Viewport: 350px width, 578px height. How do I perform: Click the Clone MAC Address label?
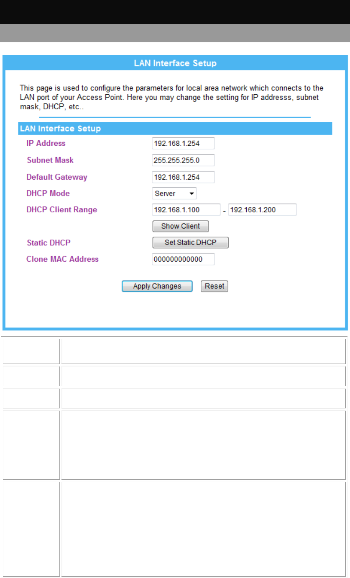point(63,259)
